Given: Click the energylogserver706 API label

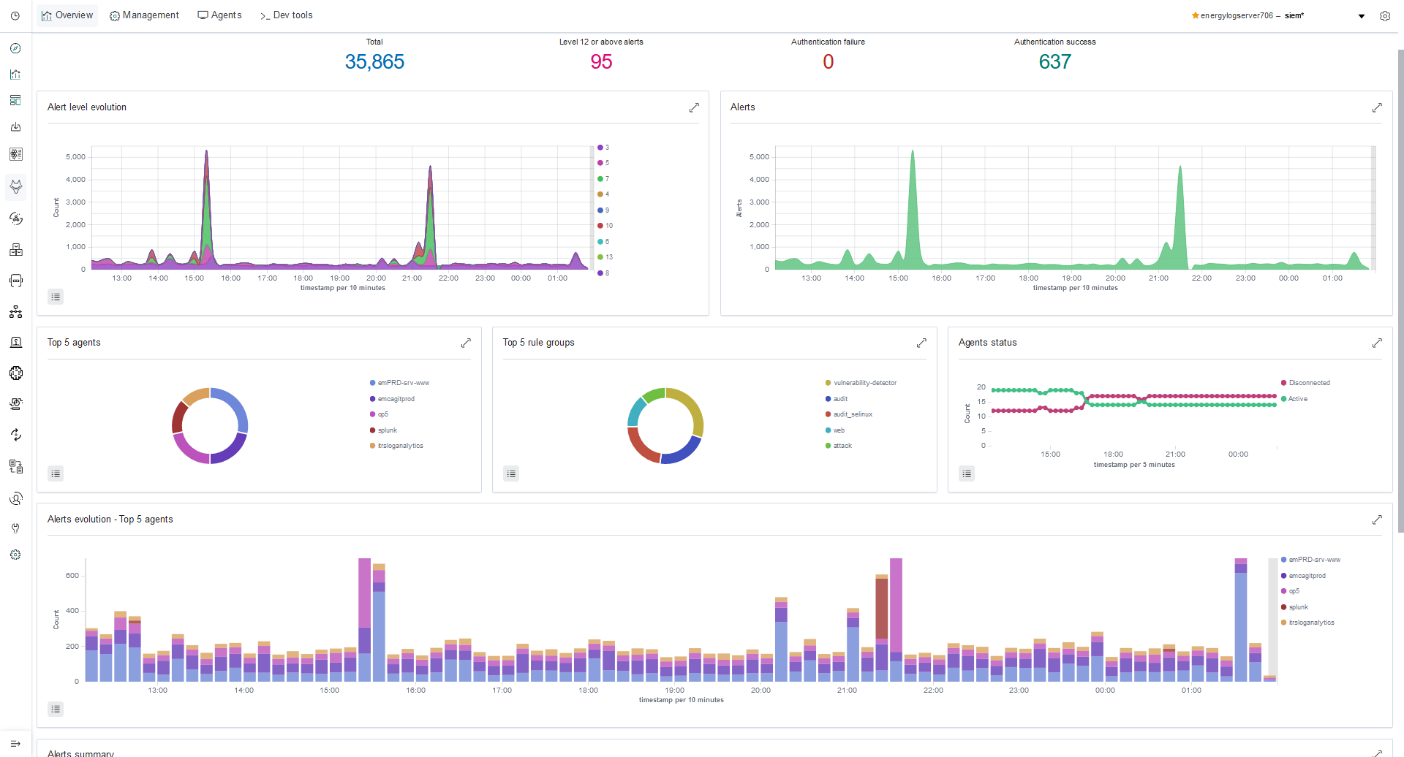Looking at the screenshot, I should click(1236, 15).
